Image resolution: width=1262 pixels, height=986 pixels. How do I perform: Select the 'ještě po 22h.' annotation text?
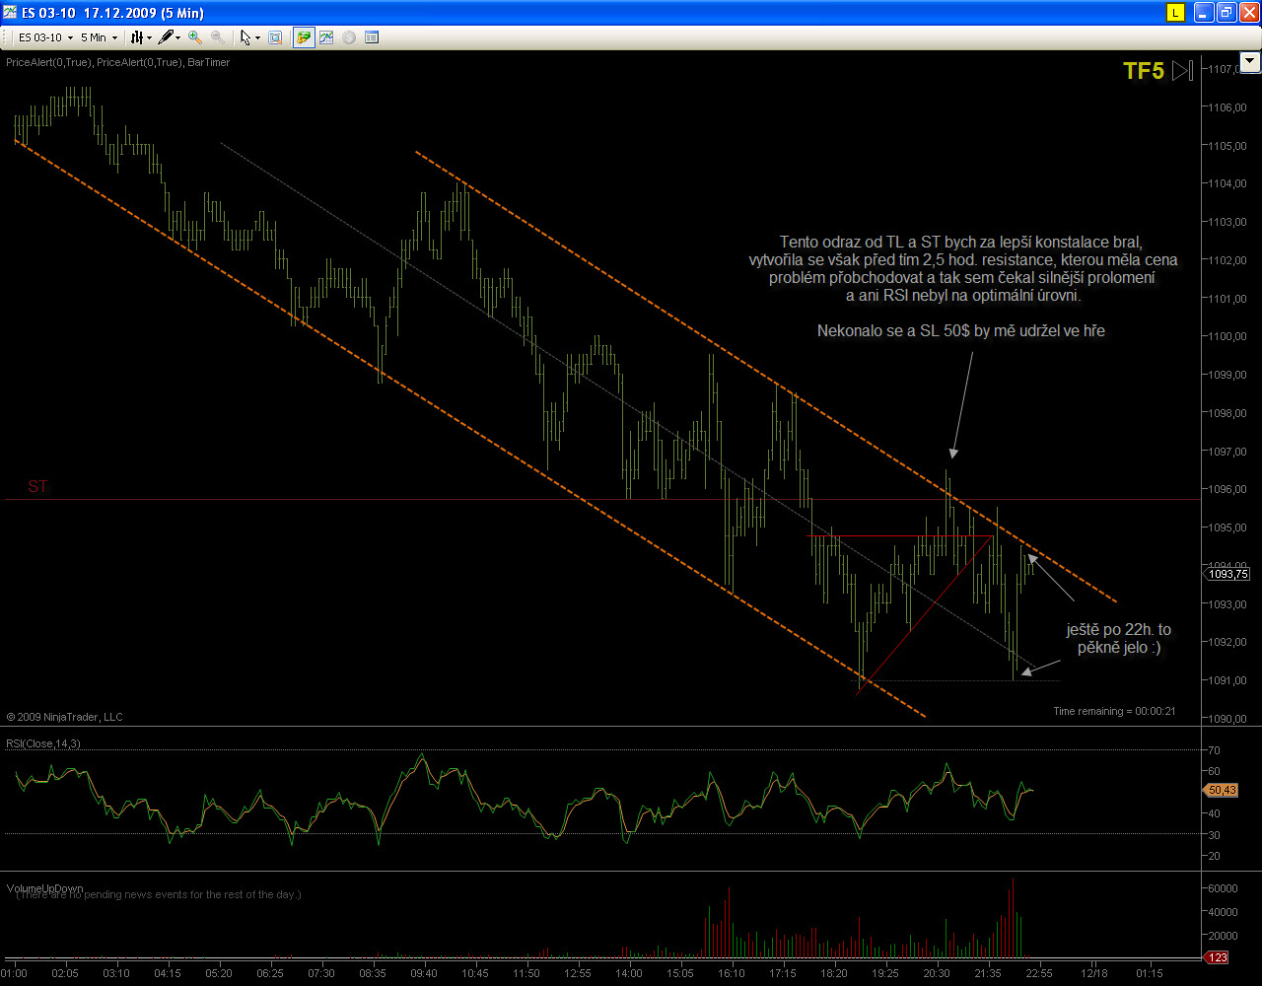pos(1119,639)
